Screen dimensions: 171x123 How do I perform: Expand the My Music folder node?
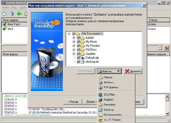pyautogui.click(x=74, y=42)
